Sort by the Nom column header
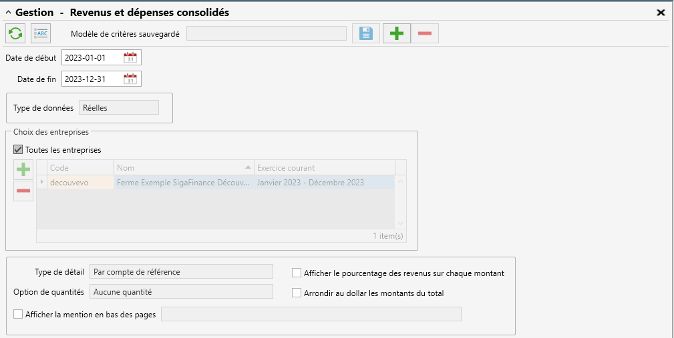Viewport: 674px width, 338px height. coord(184,168)
